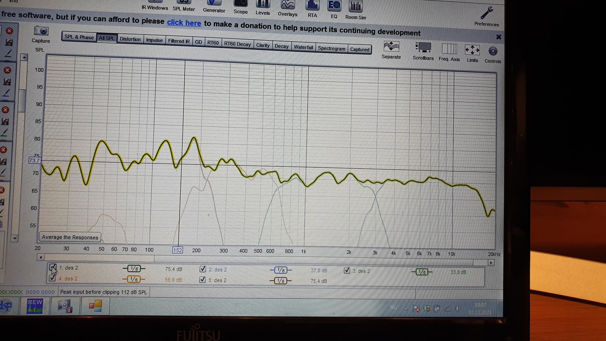The height and width of the screenshot is (341, 606).
Task: Click SPL axis scroll up arrow
Action: [x=24, y=57]
